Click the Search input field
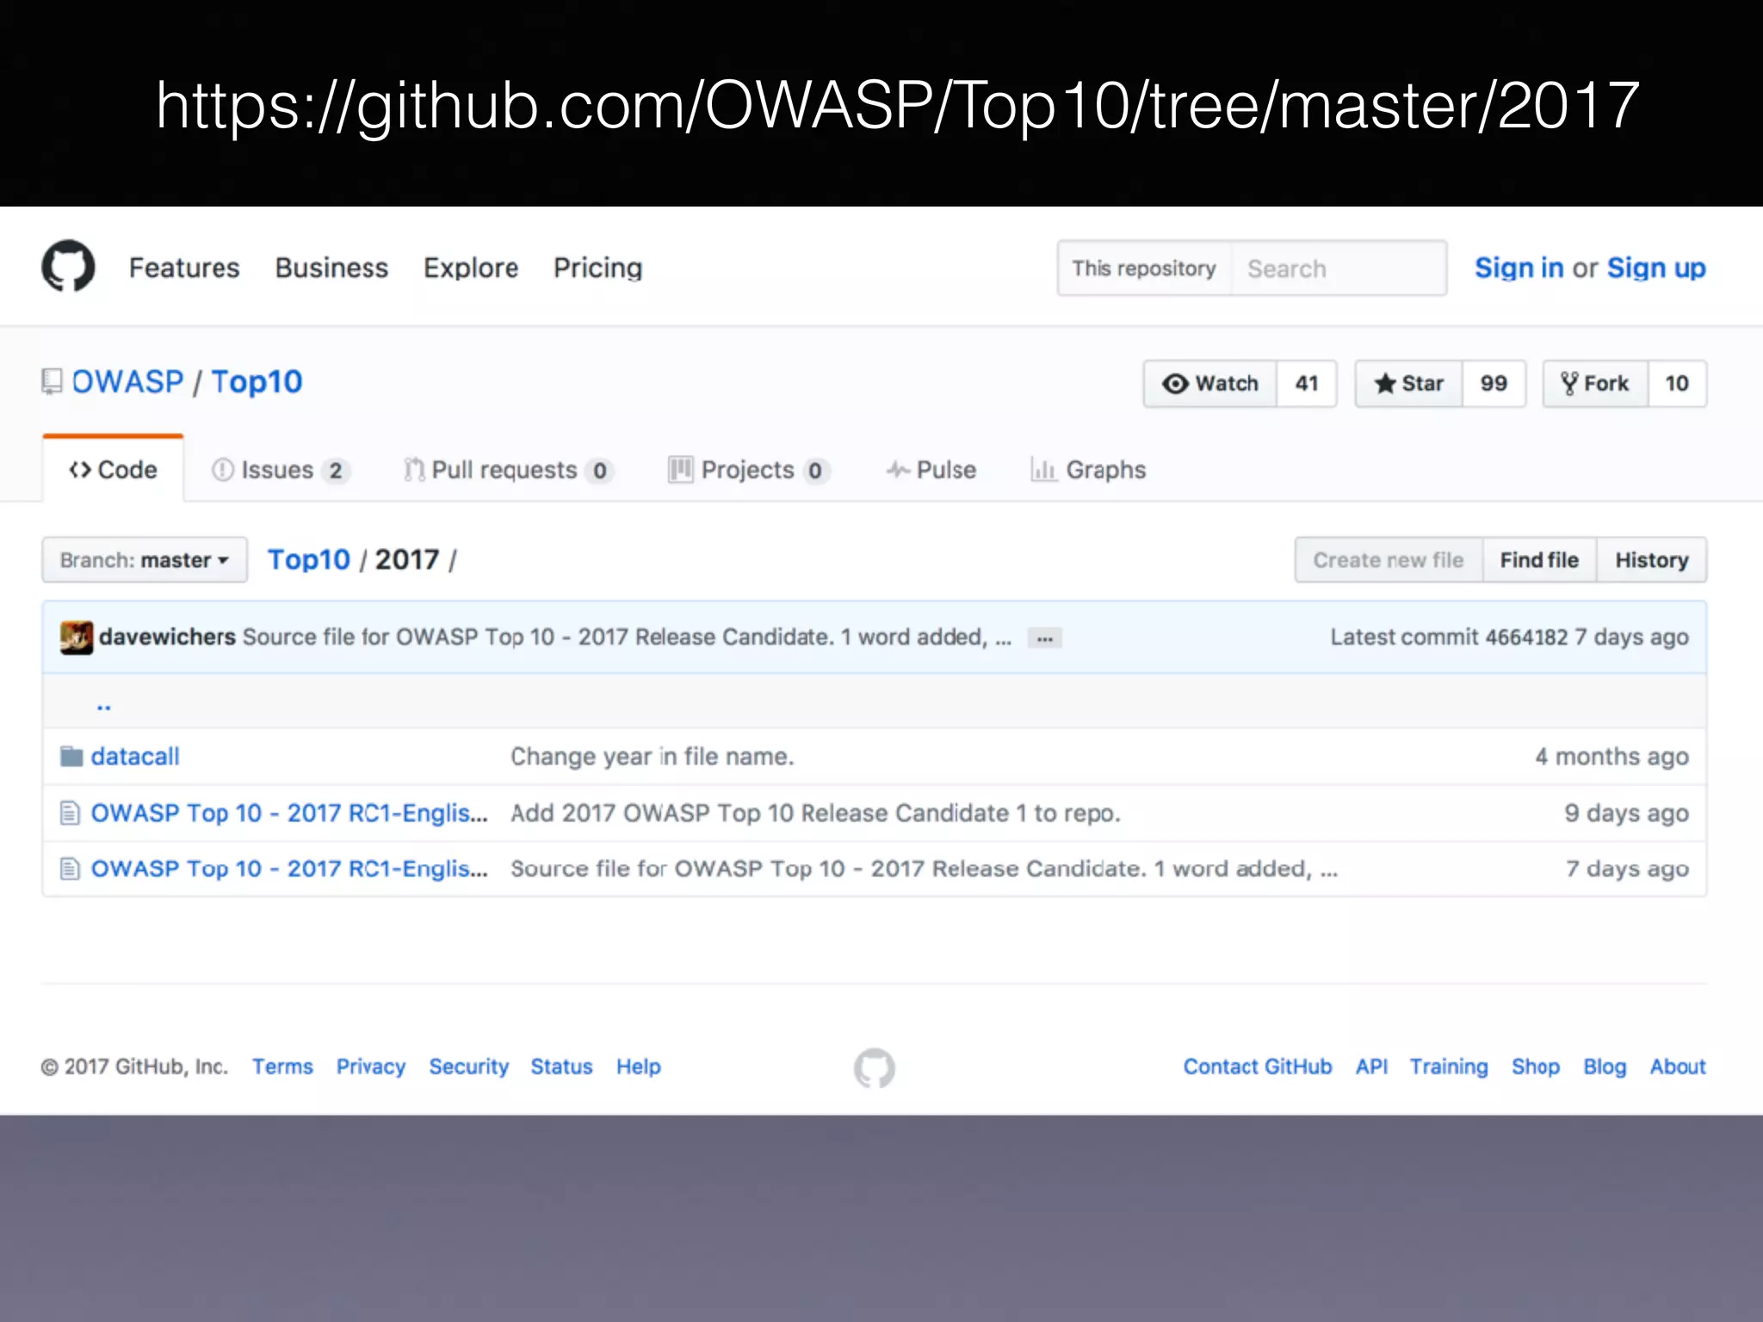This screenshot has width=1763, height=1322. point(1339,269)
